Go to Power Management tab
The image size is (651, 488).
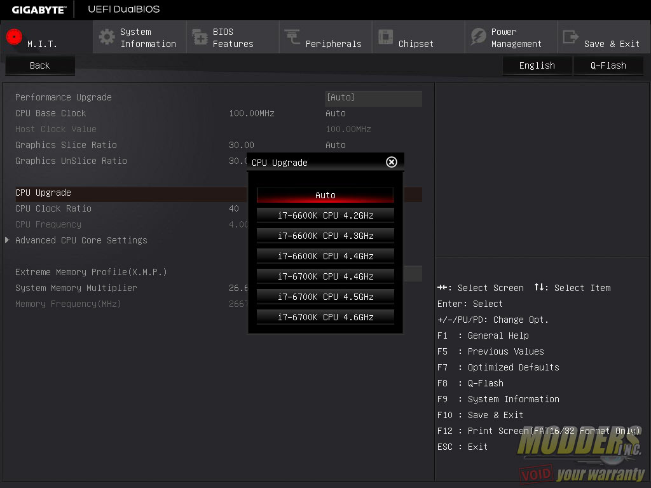coord(511,37)
